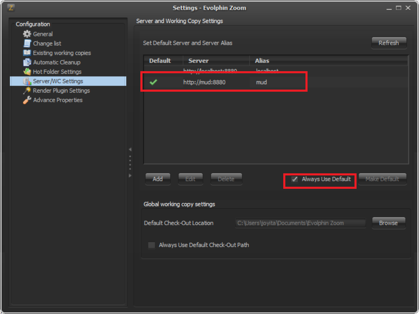Click the Change list scroll icon
This screenshot has height=314, width=419.
[27, 43]
